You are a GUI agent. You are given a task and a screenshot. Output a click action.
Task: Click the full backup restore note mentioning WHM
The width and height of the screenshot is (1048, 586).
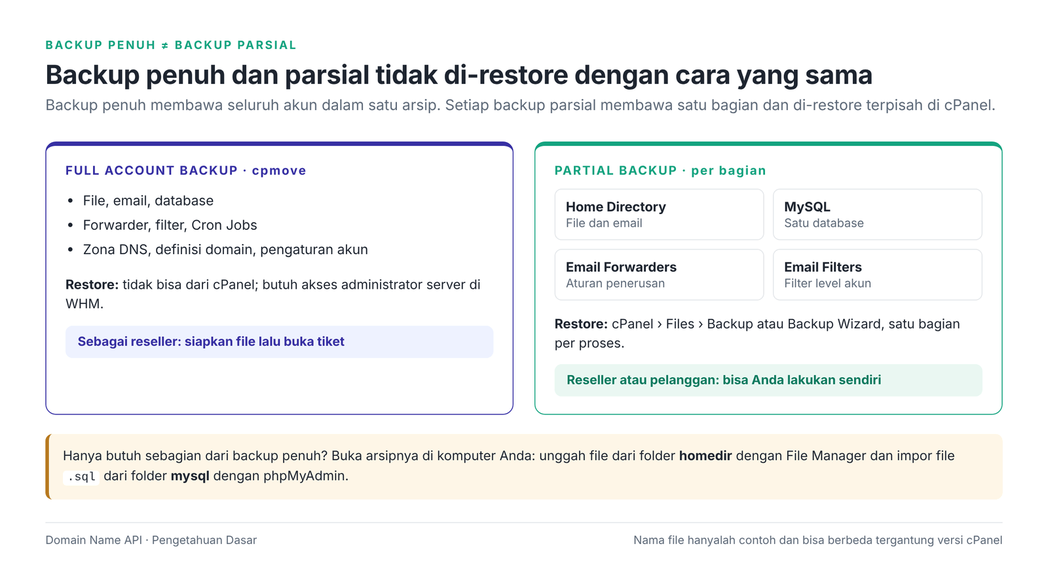point(274,294)
